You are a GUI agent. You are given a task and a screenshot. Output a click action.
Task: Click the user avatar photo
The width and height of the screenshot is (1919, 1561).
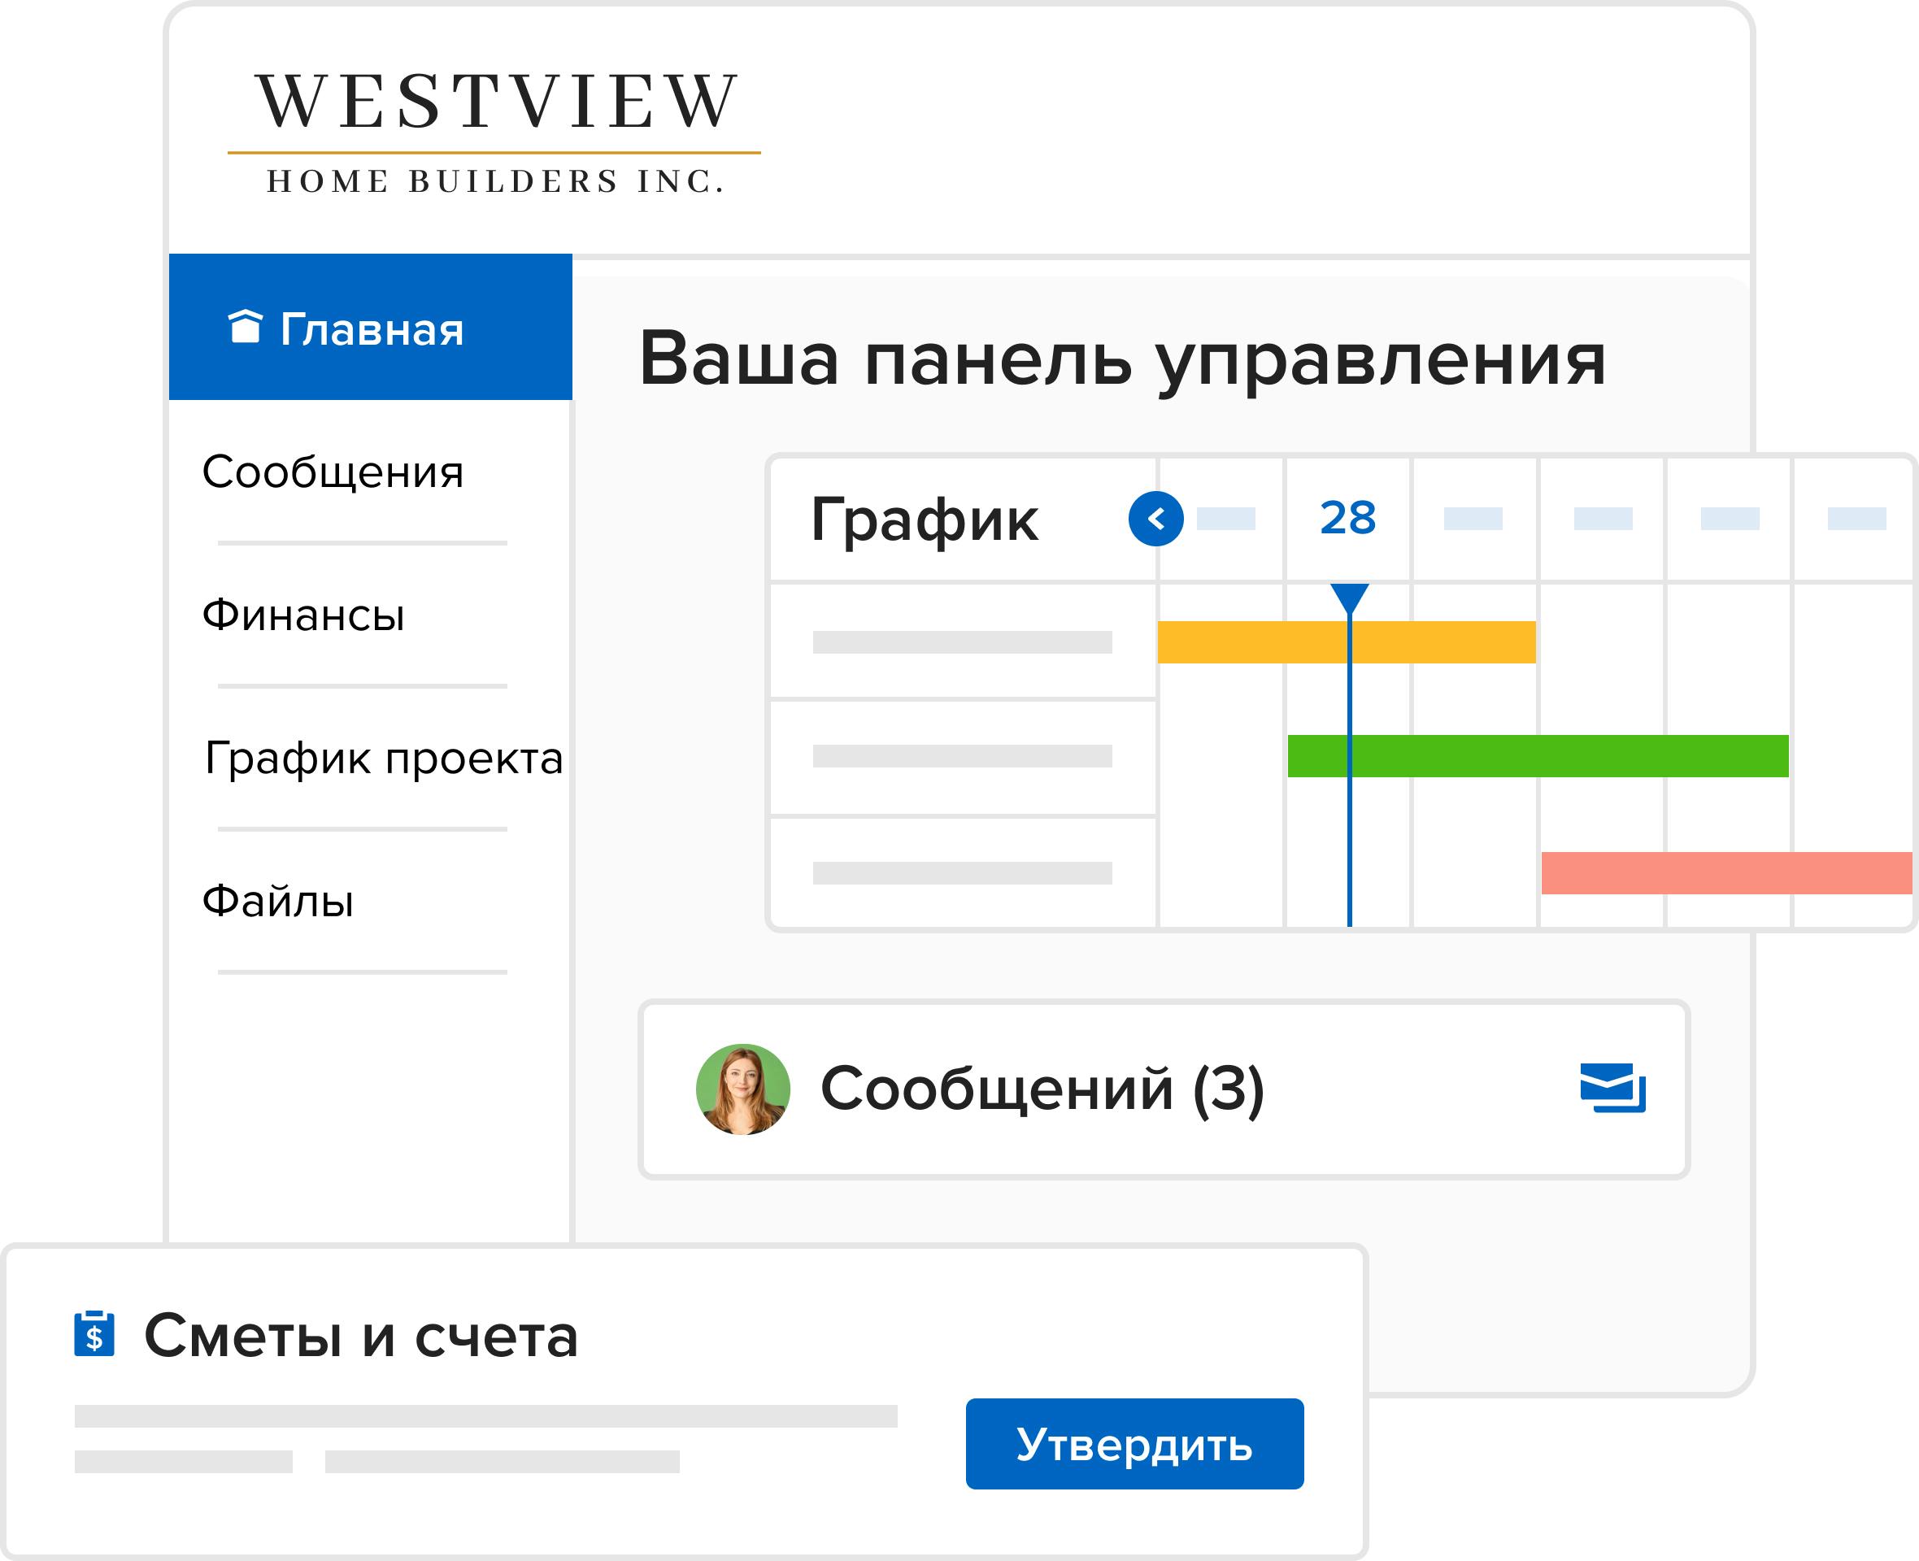(x=742, y=1089)
